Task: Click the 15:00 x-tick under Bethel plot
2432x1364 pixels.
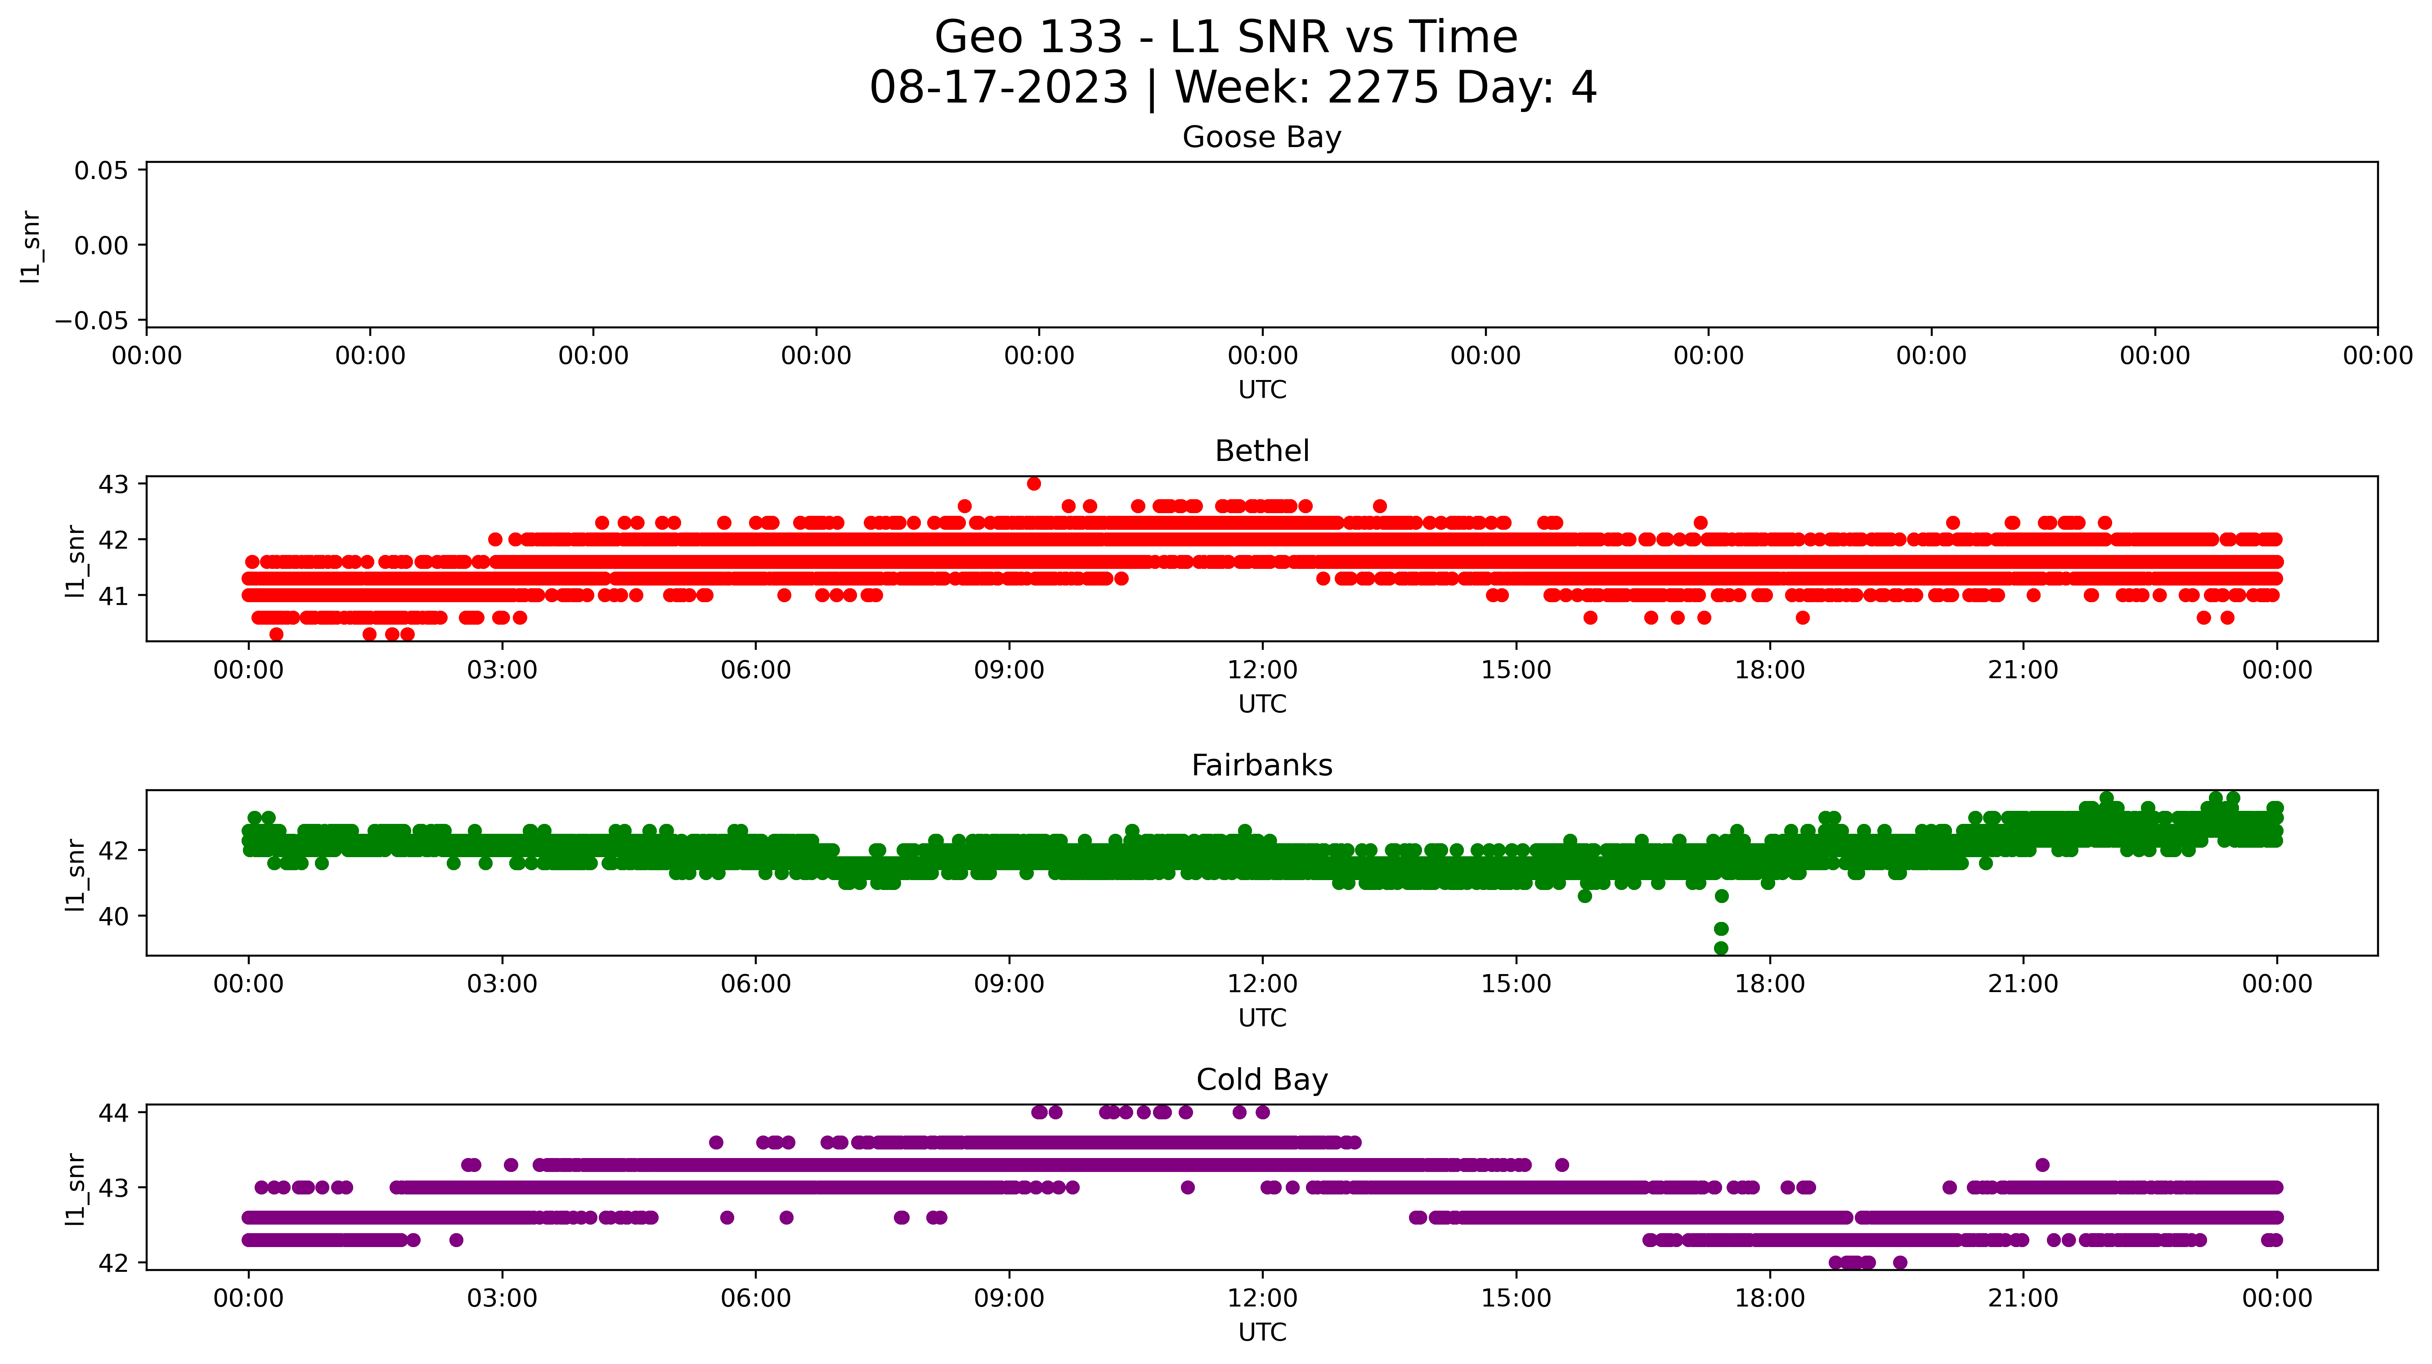Action: click(x=1516, y=670)
